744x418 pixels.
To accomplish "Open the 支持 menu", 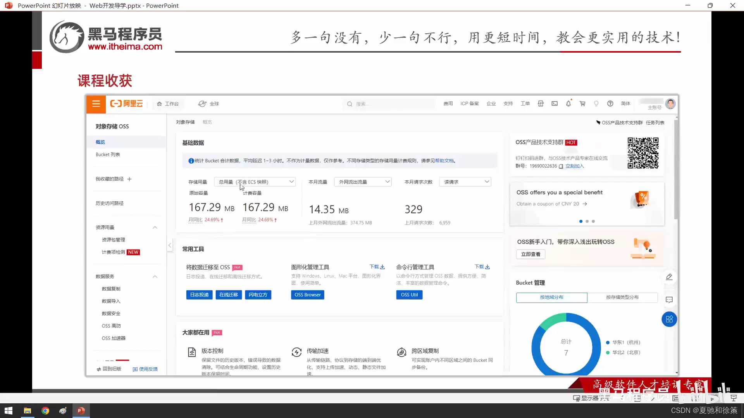I will 508,104.
